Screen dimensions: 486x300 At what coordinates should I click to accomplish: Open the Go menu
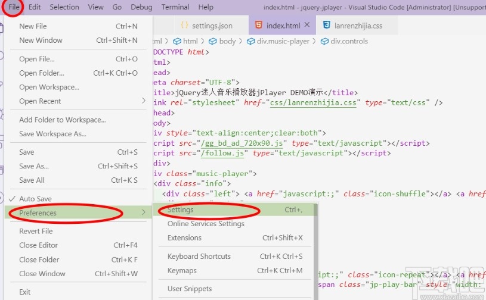pyautogui.click(x=117, y=7)
